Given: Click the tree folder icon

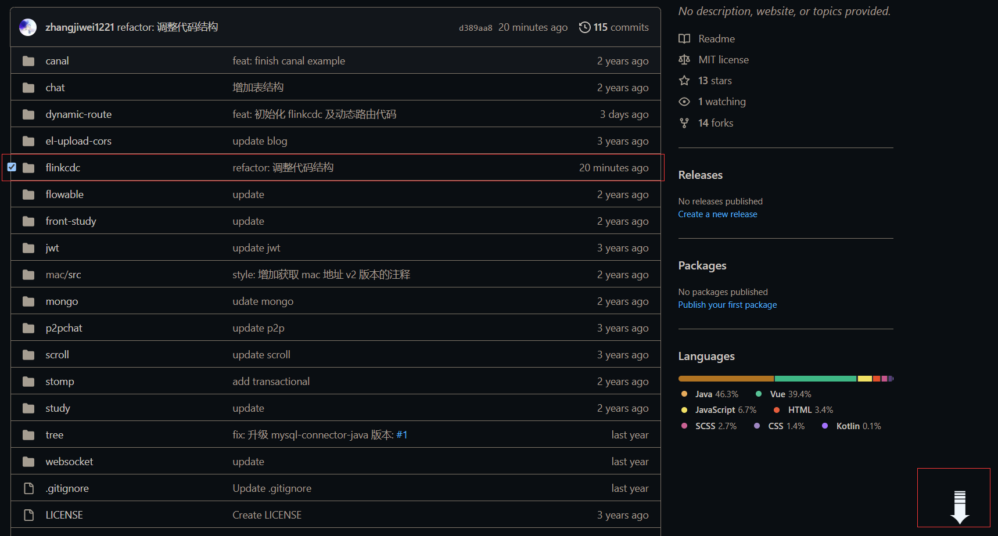Looking at the screenshot, I should [28, 435].
